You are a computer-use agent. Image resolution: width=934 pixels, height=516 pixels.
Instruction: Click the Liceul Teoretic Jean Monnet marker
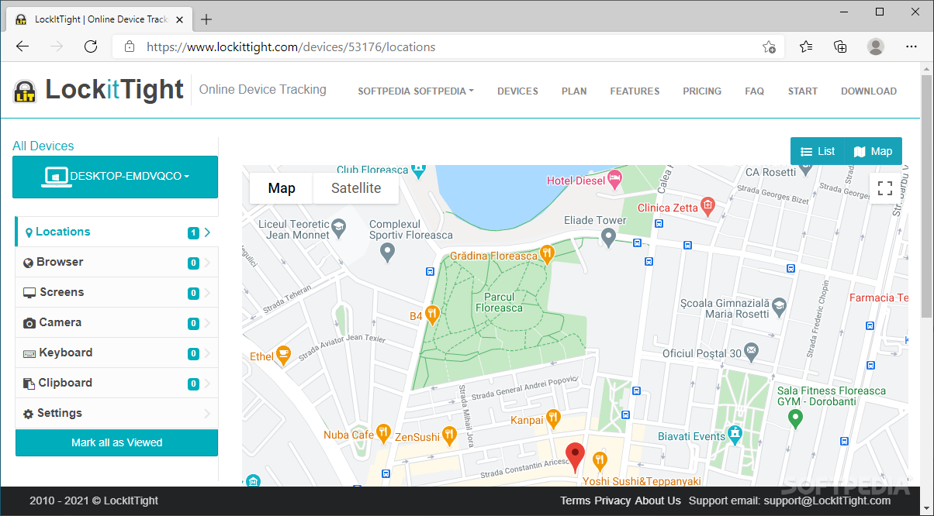(x=339, y=228)
